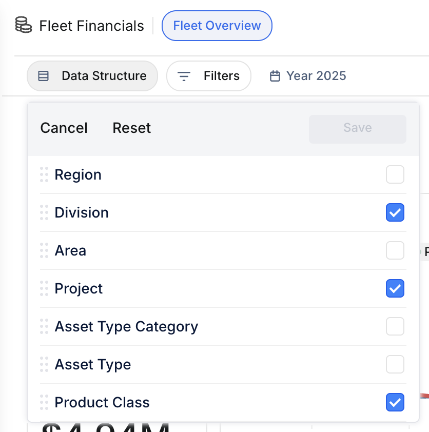Switch to the Fleet Overview view
The height and width of the screenshot is (432, 429).
(217, 25)
